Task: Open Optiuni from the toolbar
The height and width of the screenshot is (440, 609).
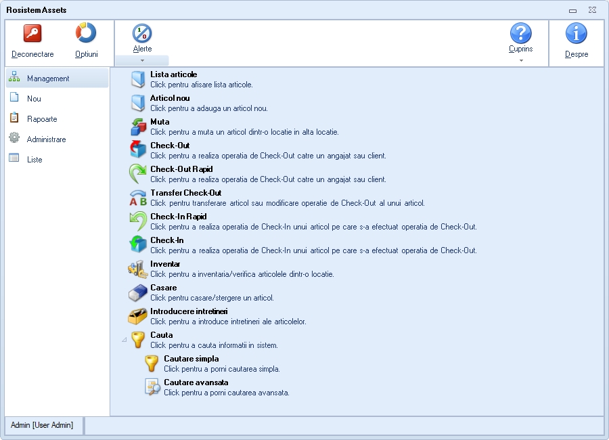Action: coord(86,34)
